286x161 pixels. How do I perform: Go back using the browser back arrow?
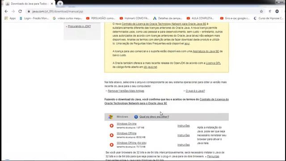pyautogui.click(x=6, y=11)
